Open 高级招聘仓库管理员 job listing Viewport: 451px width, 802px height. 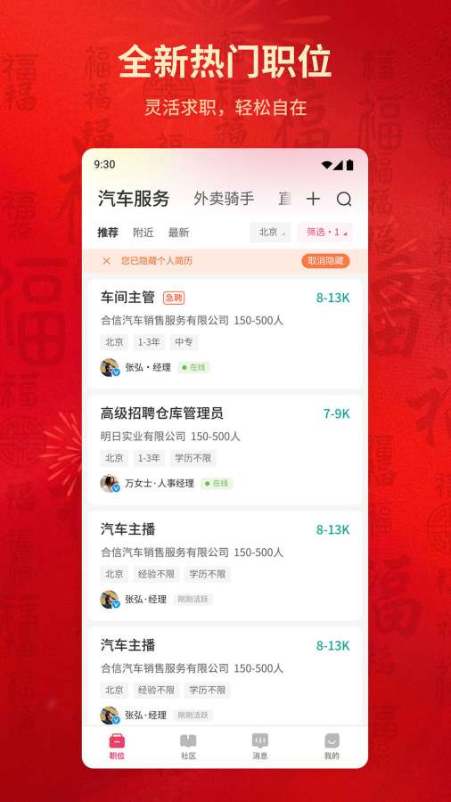[x=225, y=450]
